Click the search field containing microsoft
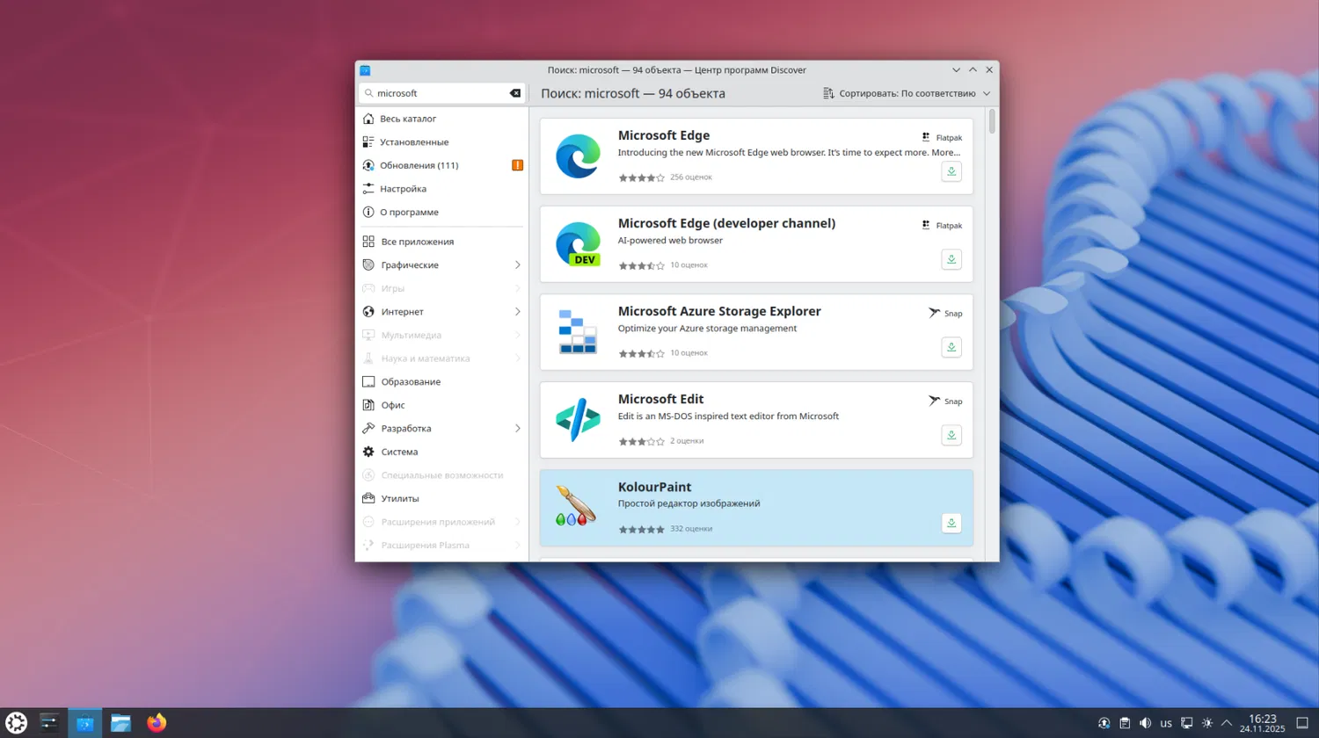The width and height of the screenshot is (1319, 738). coord(441,93)
